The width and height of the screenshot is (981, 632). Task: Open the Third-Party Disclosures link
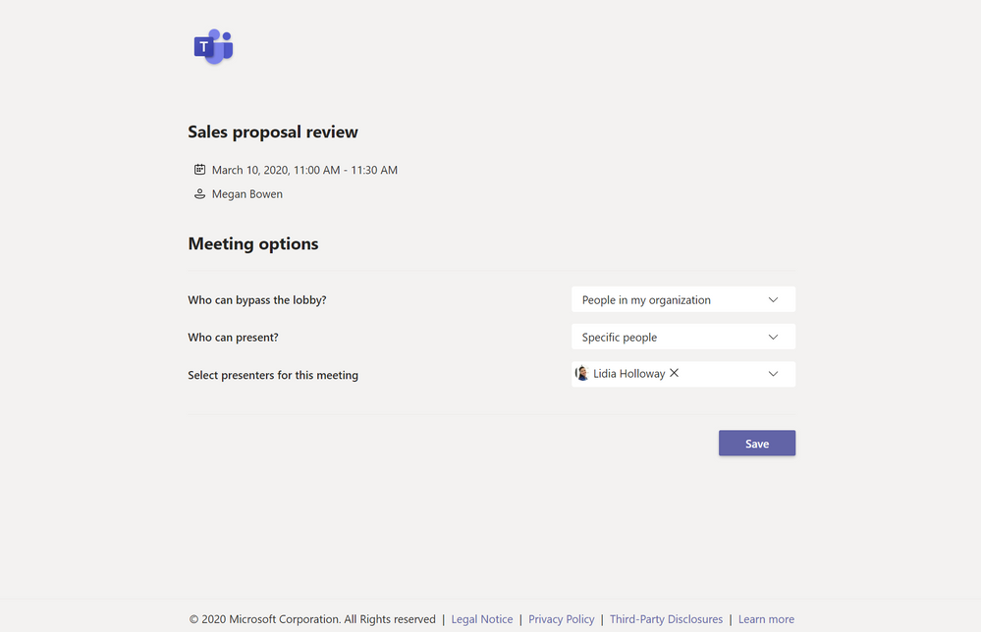[x=666, y=619]
